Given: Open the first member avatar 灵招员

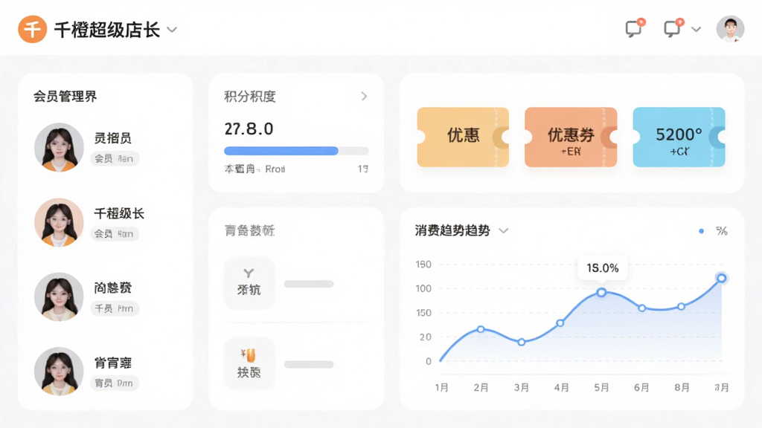Looking at the screenshot, I should coord(59,147).
